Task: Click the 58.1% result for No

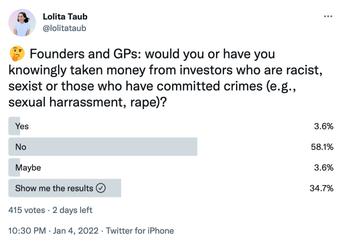Action: 321,147
